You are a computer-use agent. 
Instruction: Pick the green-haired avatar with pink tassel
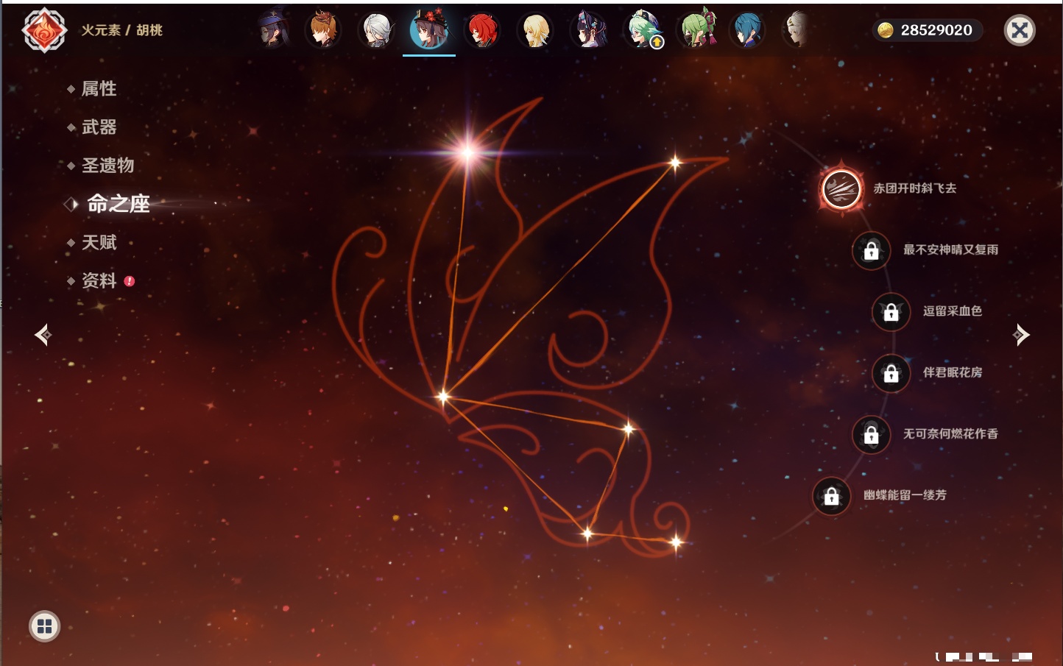coord(696,30)
